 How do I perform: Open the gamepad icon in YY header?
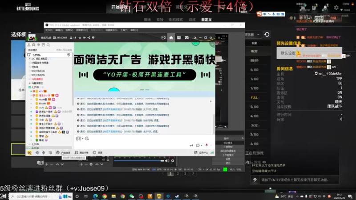pos(186,38)
